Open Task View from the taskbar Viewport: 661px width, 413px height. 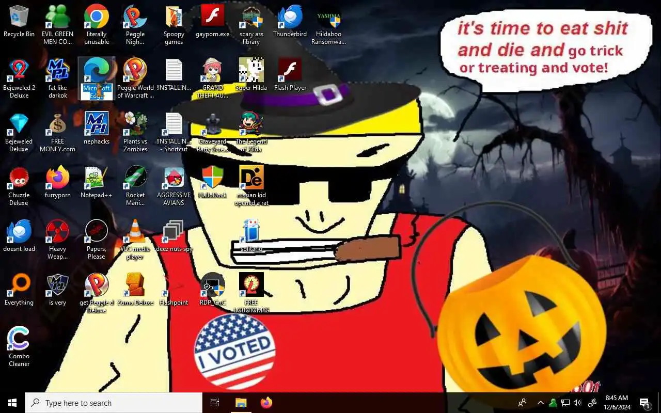pyautogui.click(x=215, y=403)
